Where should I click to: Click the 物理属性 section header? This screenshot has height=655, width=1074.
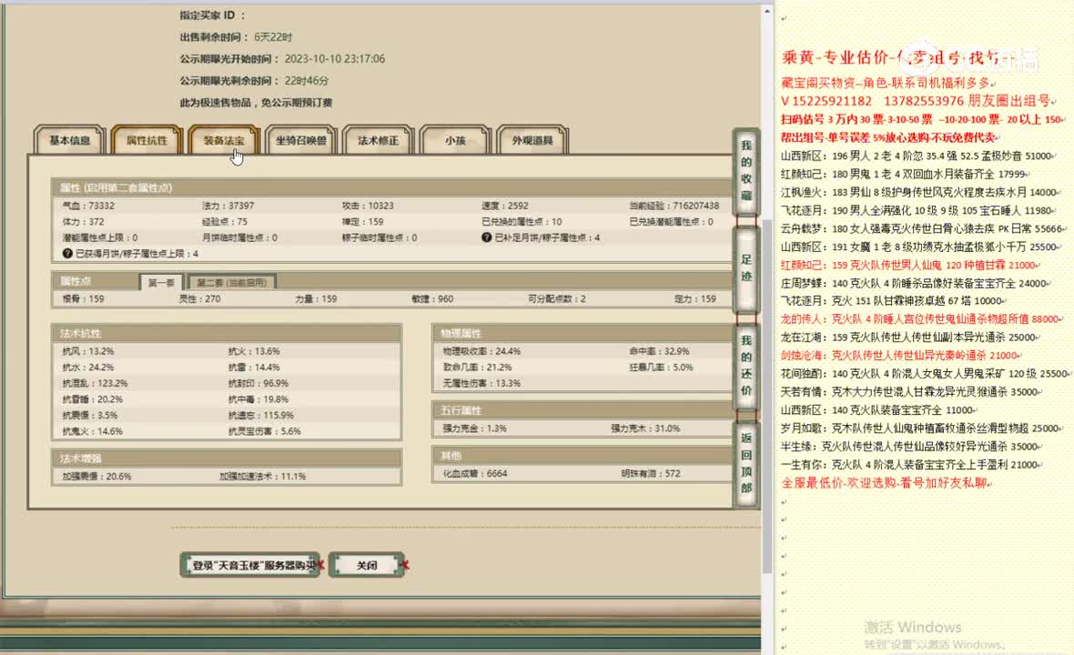pyautogui.click(x=583, y=333)
